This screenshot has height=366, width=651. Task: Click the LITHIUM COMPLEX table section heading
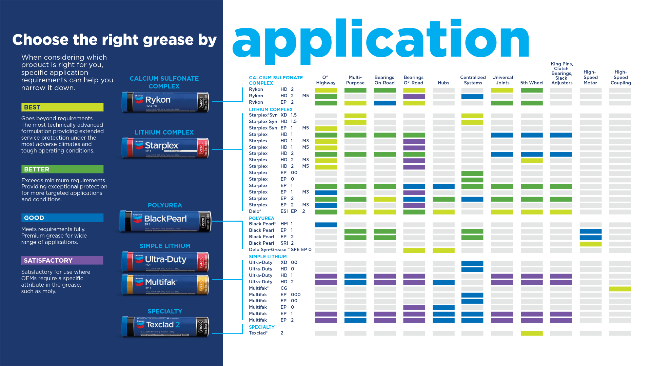point(271,109)
